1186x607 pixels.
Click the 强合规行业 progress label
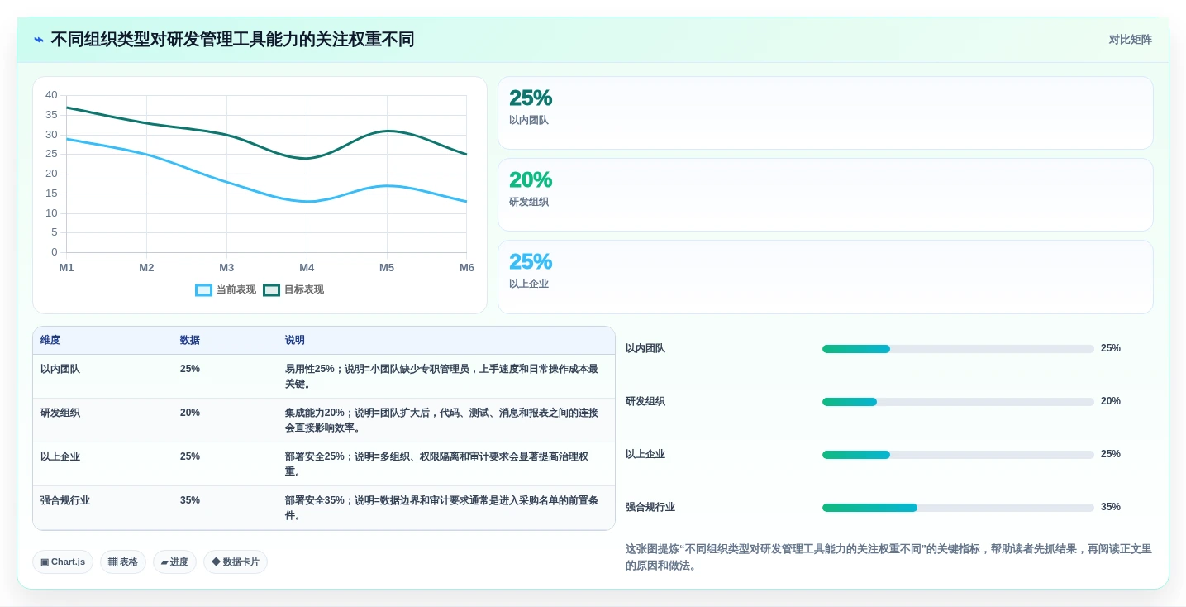(x=650, y=508)
